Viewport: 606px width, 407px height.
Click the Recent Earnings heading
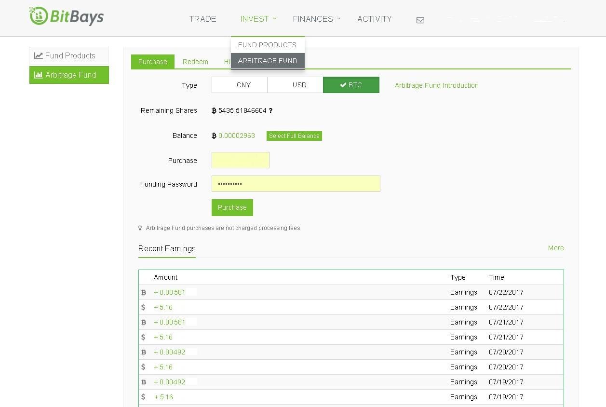pyautogui.click(x=167, y=248)
